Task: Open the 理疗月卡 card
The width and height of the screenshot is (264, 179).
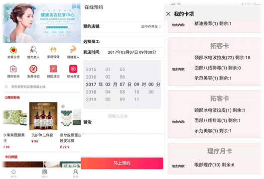Action: coord(215,159)
